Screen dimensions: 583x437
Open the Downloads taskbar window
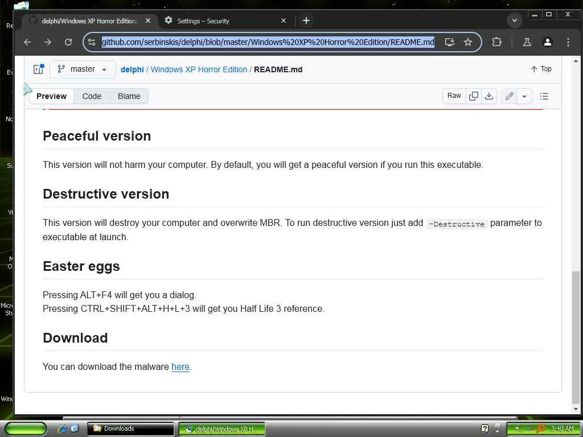pos(130,428)
